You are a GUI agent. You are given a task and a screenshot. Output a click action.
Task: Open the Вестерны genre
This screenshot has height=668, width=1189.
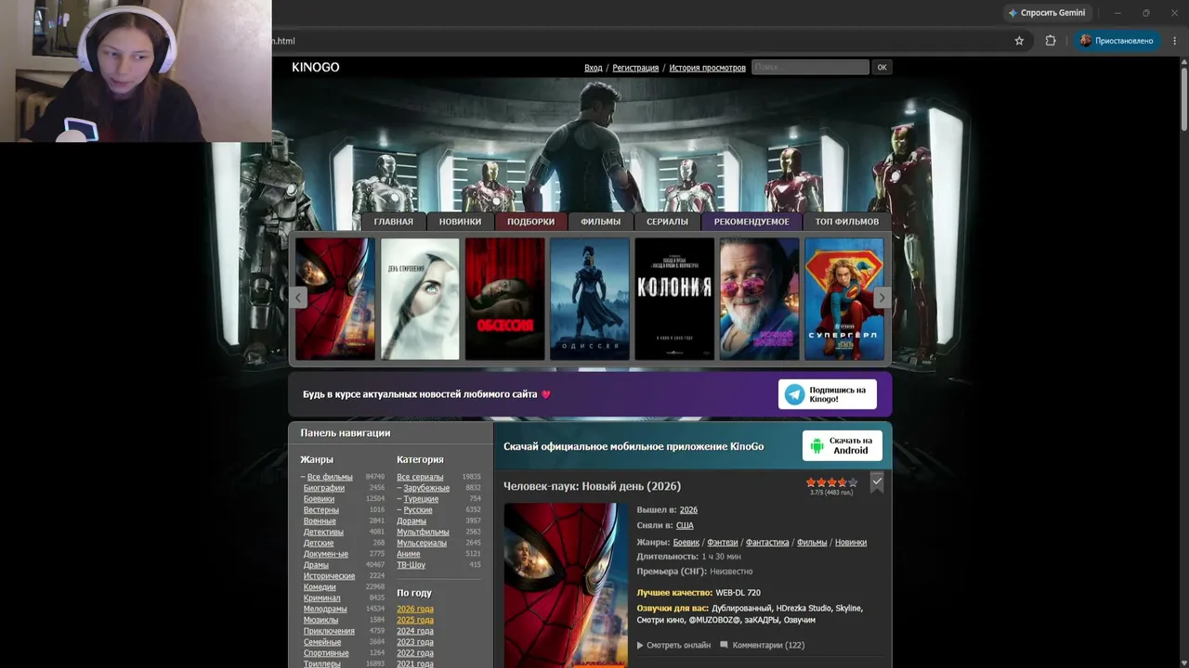321,510
